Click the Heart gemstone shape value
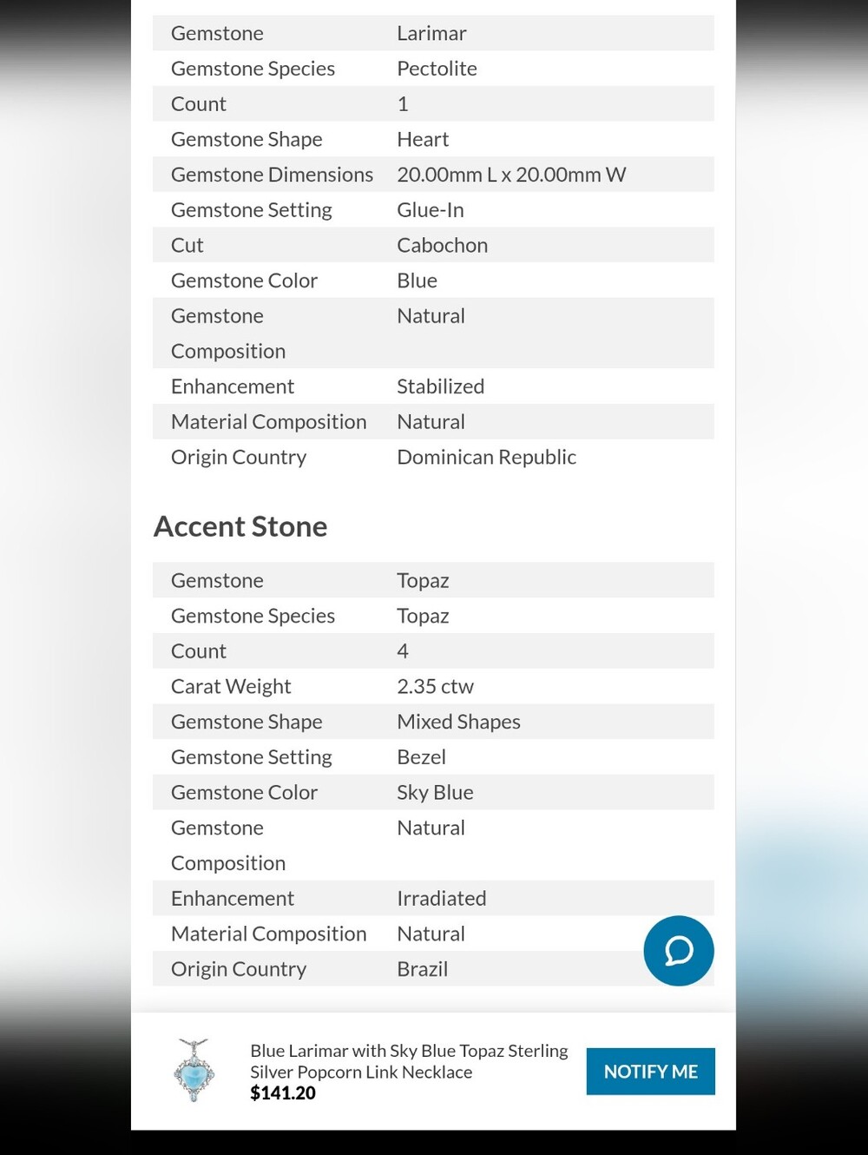Image resolution: width=868 pixels, height=1155 pixels. pyautogui.click(x=423, y=139)
